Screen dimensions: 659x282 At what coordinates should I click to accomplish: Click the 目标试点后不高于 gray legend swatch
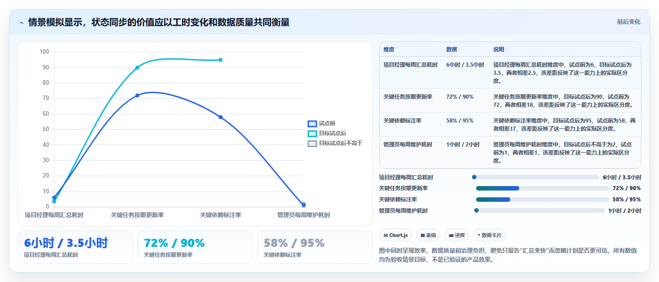coord(312,143)
